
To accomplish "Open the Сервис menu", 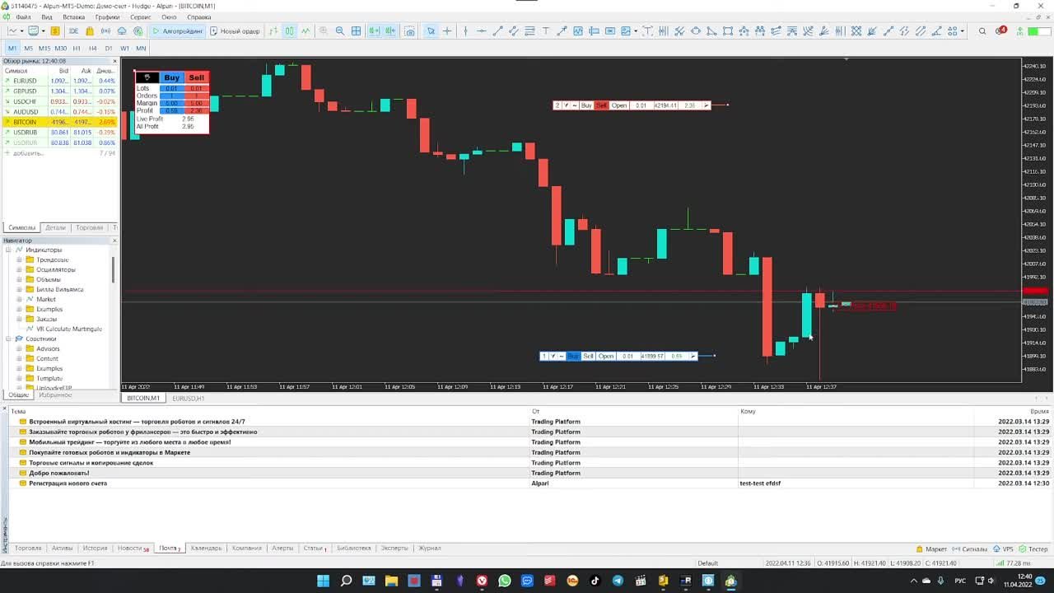I will click(x=140, y=16).
